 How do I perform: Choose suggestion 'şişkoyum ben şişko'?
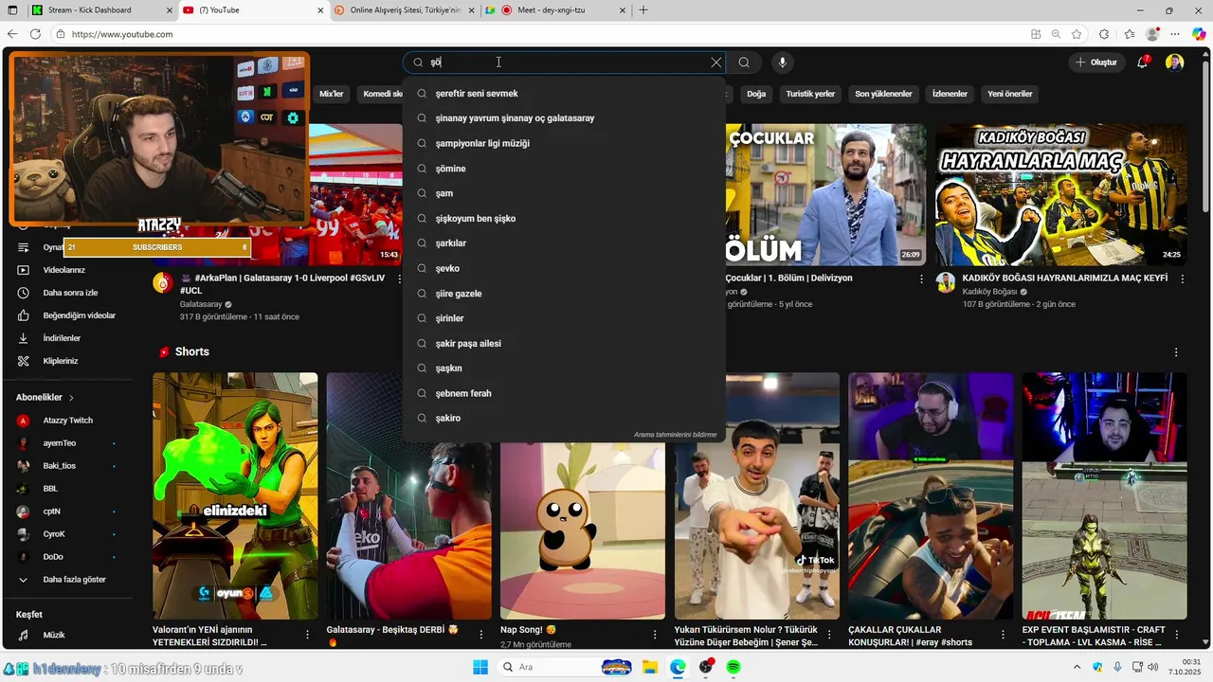pyautogui.click(x=564, y=219)
